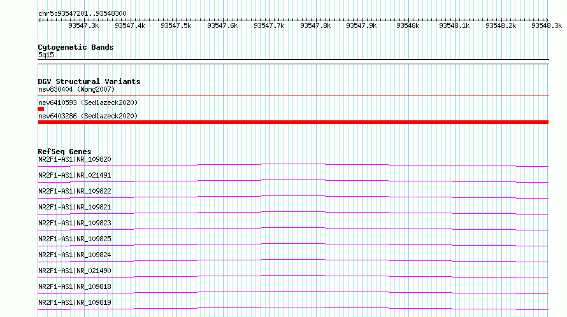Image resolution: width=567 pixels, height=317 pixels.
Task: Open transcript NR2F1-AS1|NR_109821
Action: coord(75,207)
